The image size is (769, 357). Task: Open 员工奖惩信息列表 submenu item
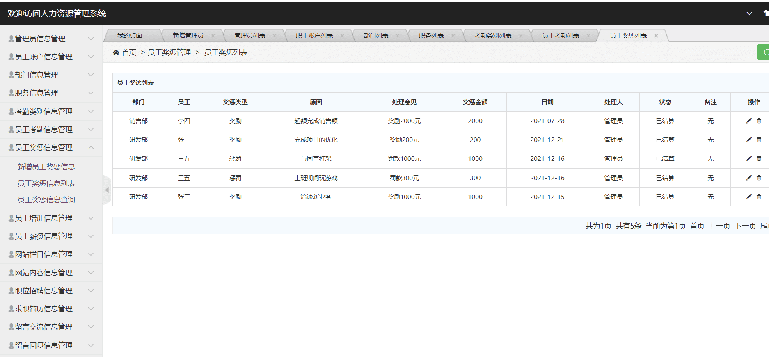click(x=46, y=183)
